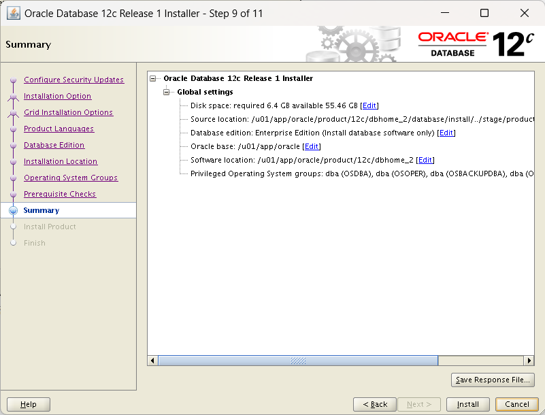Close the installer window
Screen dimensions: 545x415
click(525, 13)
